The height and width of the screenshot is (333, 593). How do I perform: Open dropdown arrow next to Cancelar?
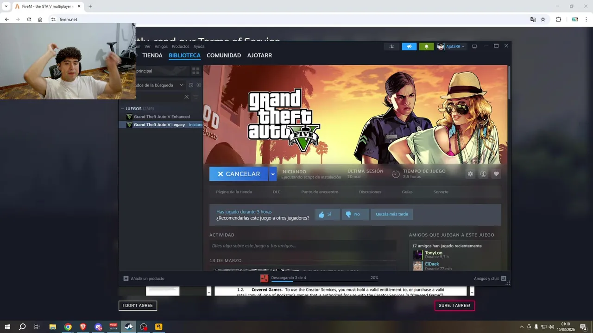(x=273, y=174)
